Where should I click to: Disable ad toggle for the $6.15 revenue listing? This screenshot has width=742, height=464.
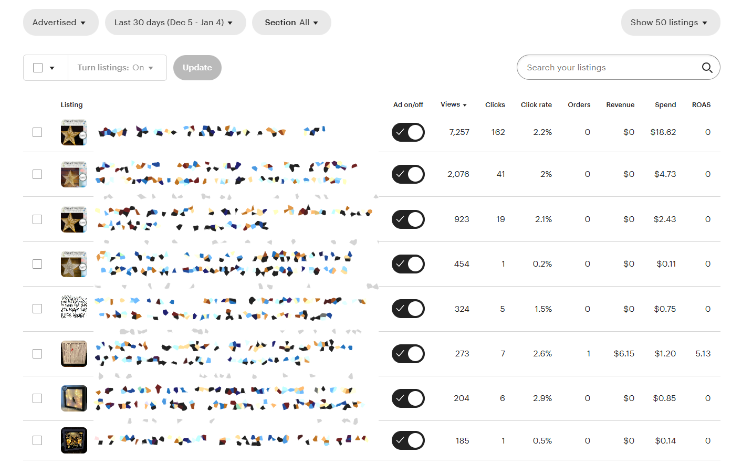point(408,354)
